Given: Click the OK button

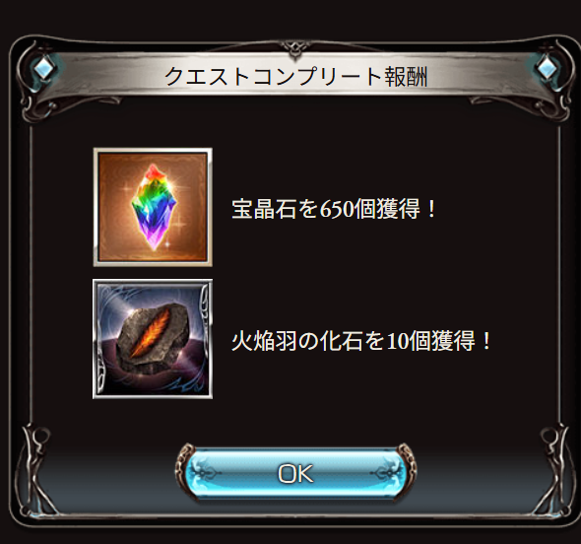Looking at the screenshot, I should (x=295, y=473).
